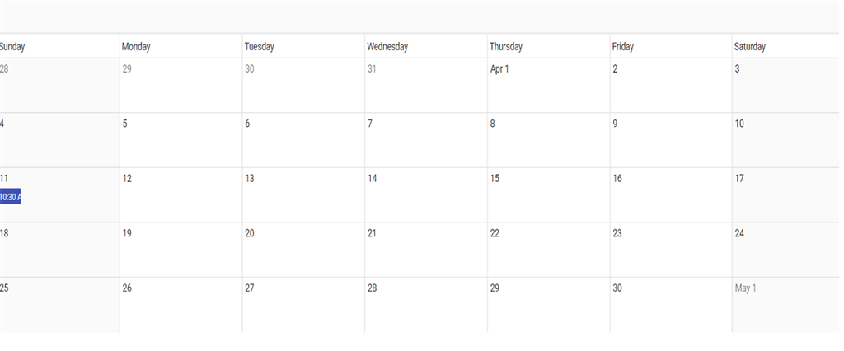Click date number 15 link
Screen dimensions: 844x351
pyautogui.click(x=495, y=179)
